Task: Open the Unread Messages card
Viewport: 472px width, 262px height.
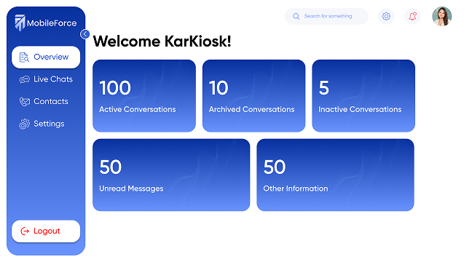Action: click(171, 175)
